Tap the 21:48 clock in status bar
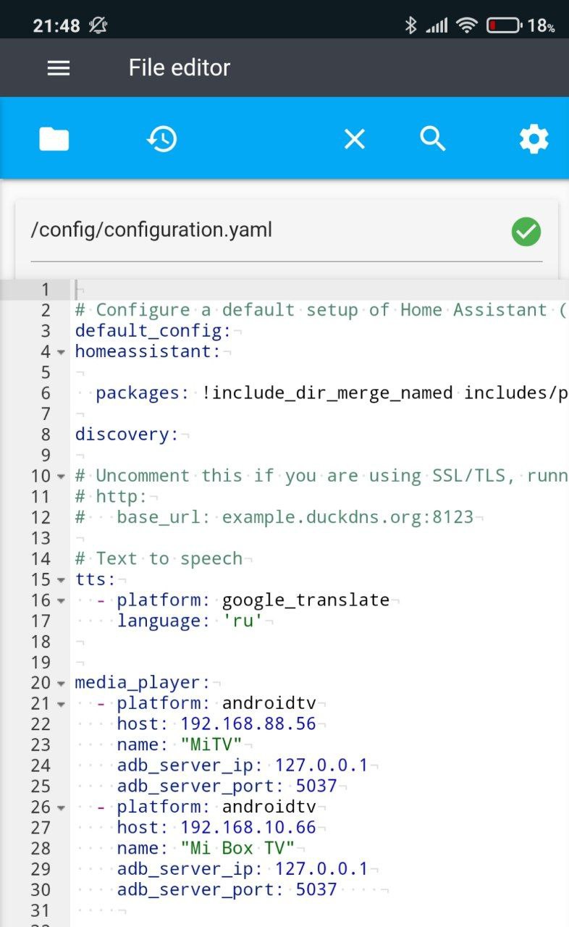The width and height of the screenshot is (569, 927). (x=56, y=26)
